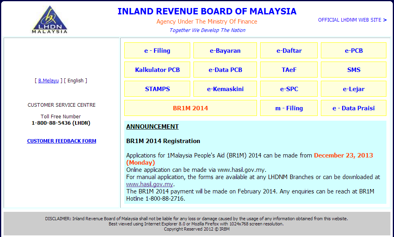
Task: Open the STAMPS service
Action: pos(157,89)
